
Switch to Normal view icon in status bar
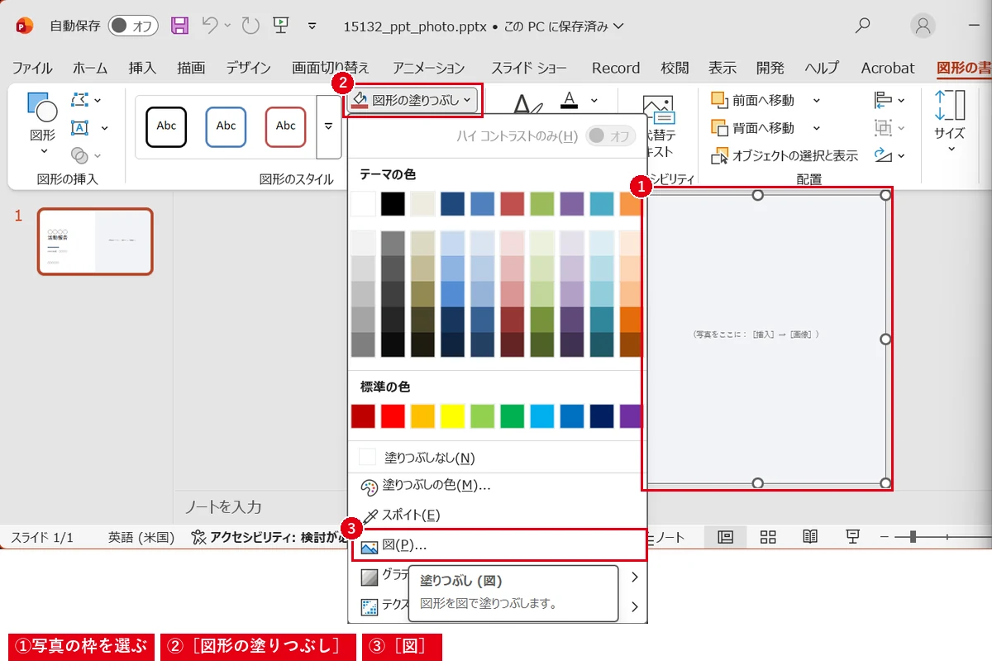coord(725,538)
